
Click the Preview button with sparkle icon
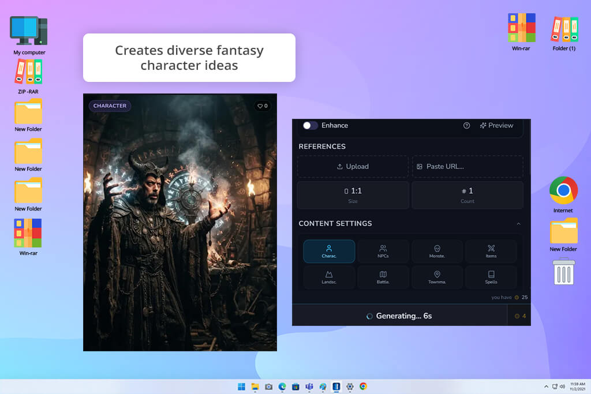496,125
